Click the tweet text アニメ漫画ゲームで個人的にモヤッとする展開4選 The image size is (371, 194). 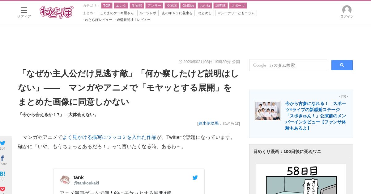point(115,192)
